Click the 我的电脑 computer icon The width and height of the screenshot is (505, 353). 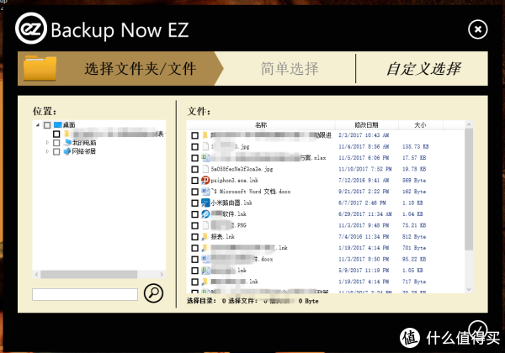click(67, 142)
